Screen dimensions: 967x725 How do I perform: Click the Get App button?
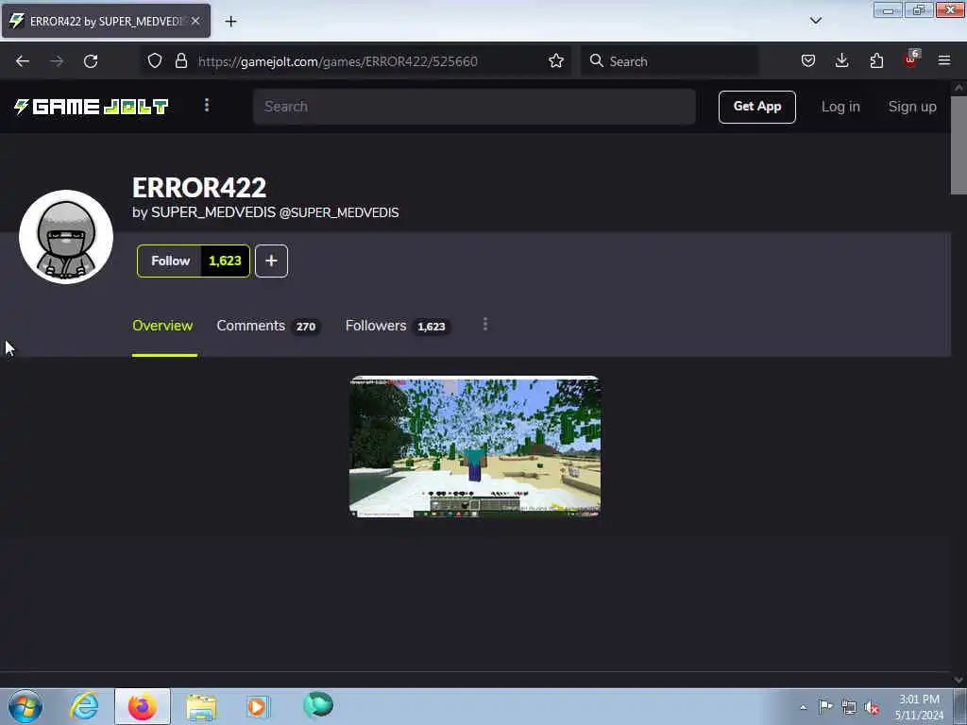[x=756, y=107]
